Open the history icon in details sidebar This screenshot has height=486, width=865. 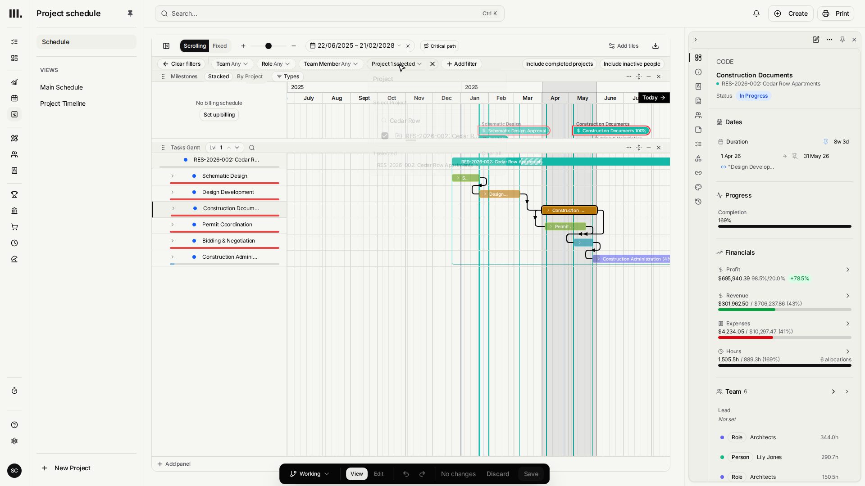coord(698,202)
